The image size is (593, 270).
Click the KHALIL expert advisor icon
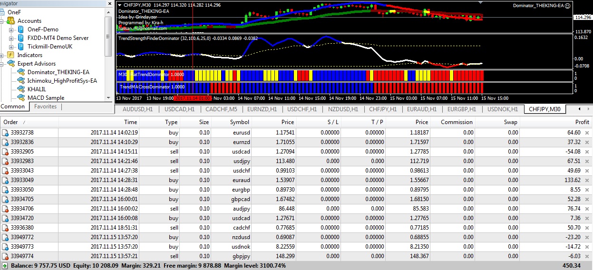point(21,89)
